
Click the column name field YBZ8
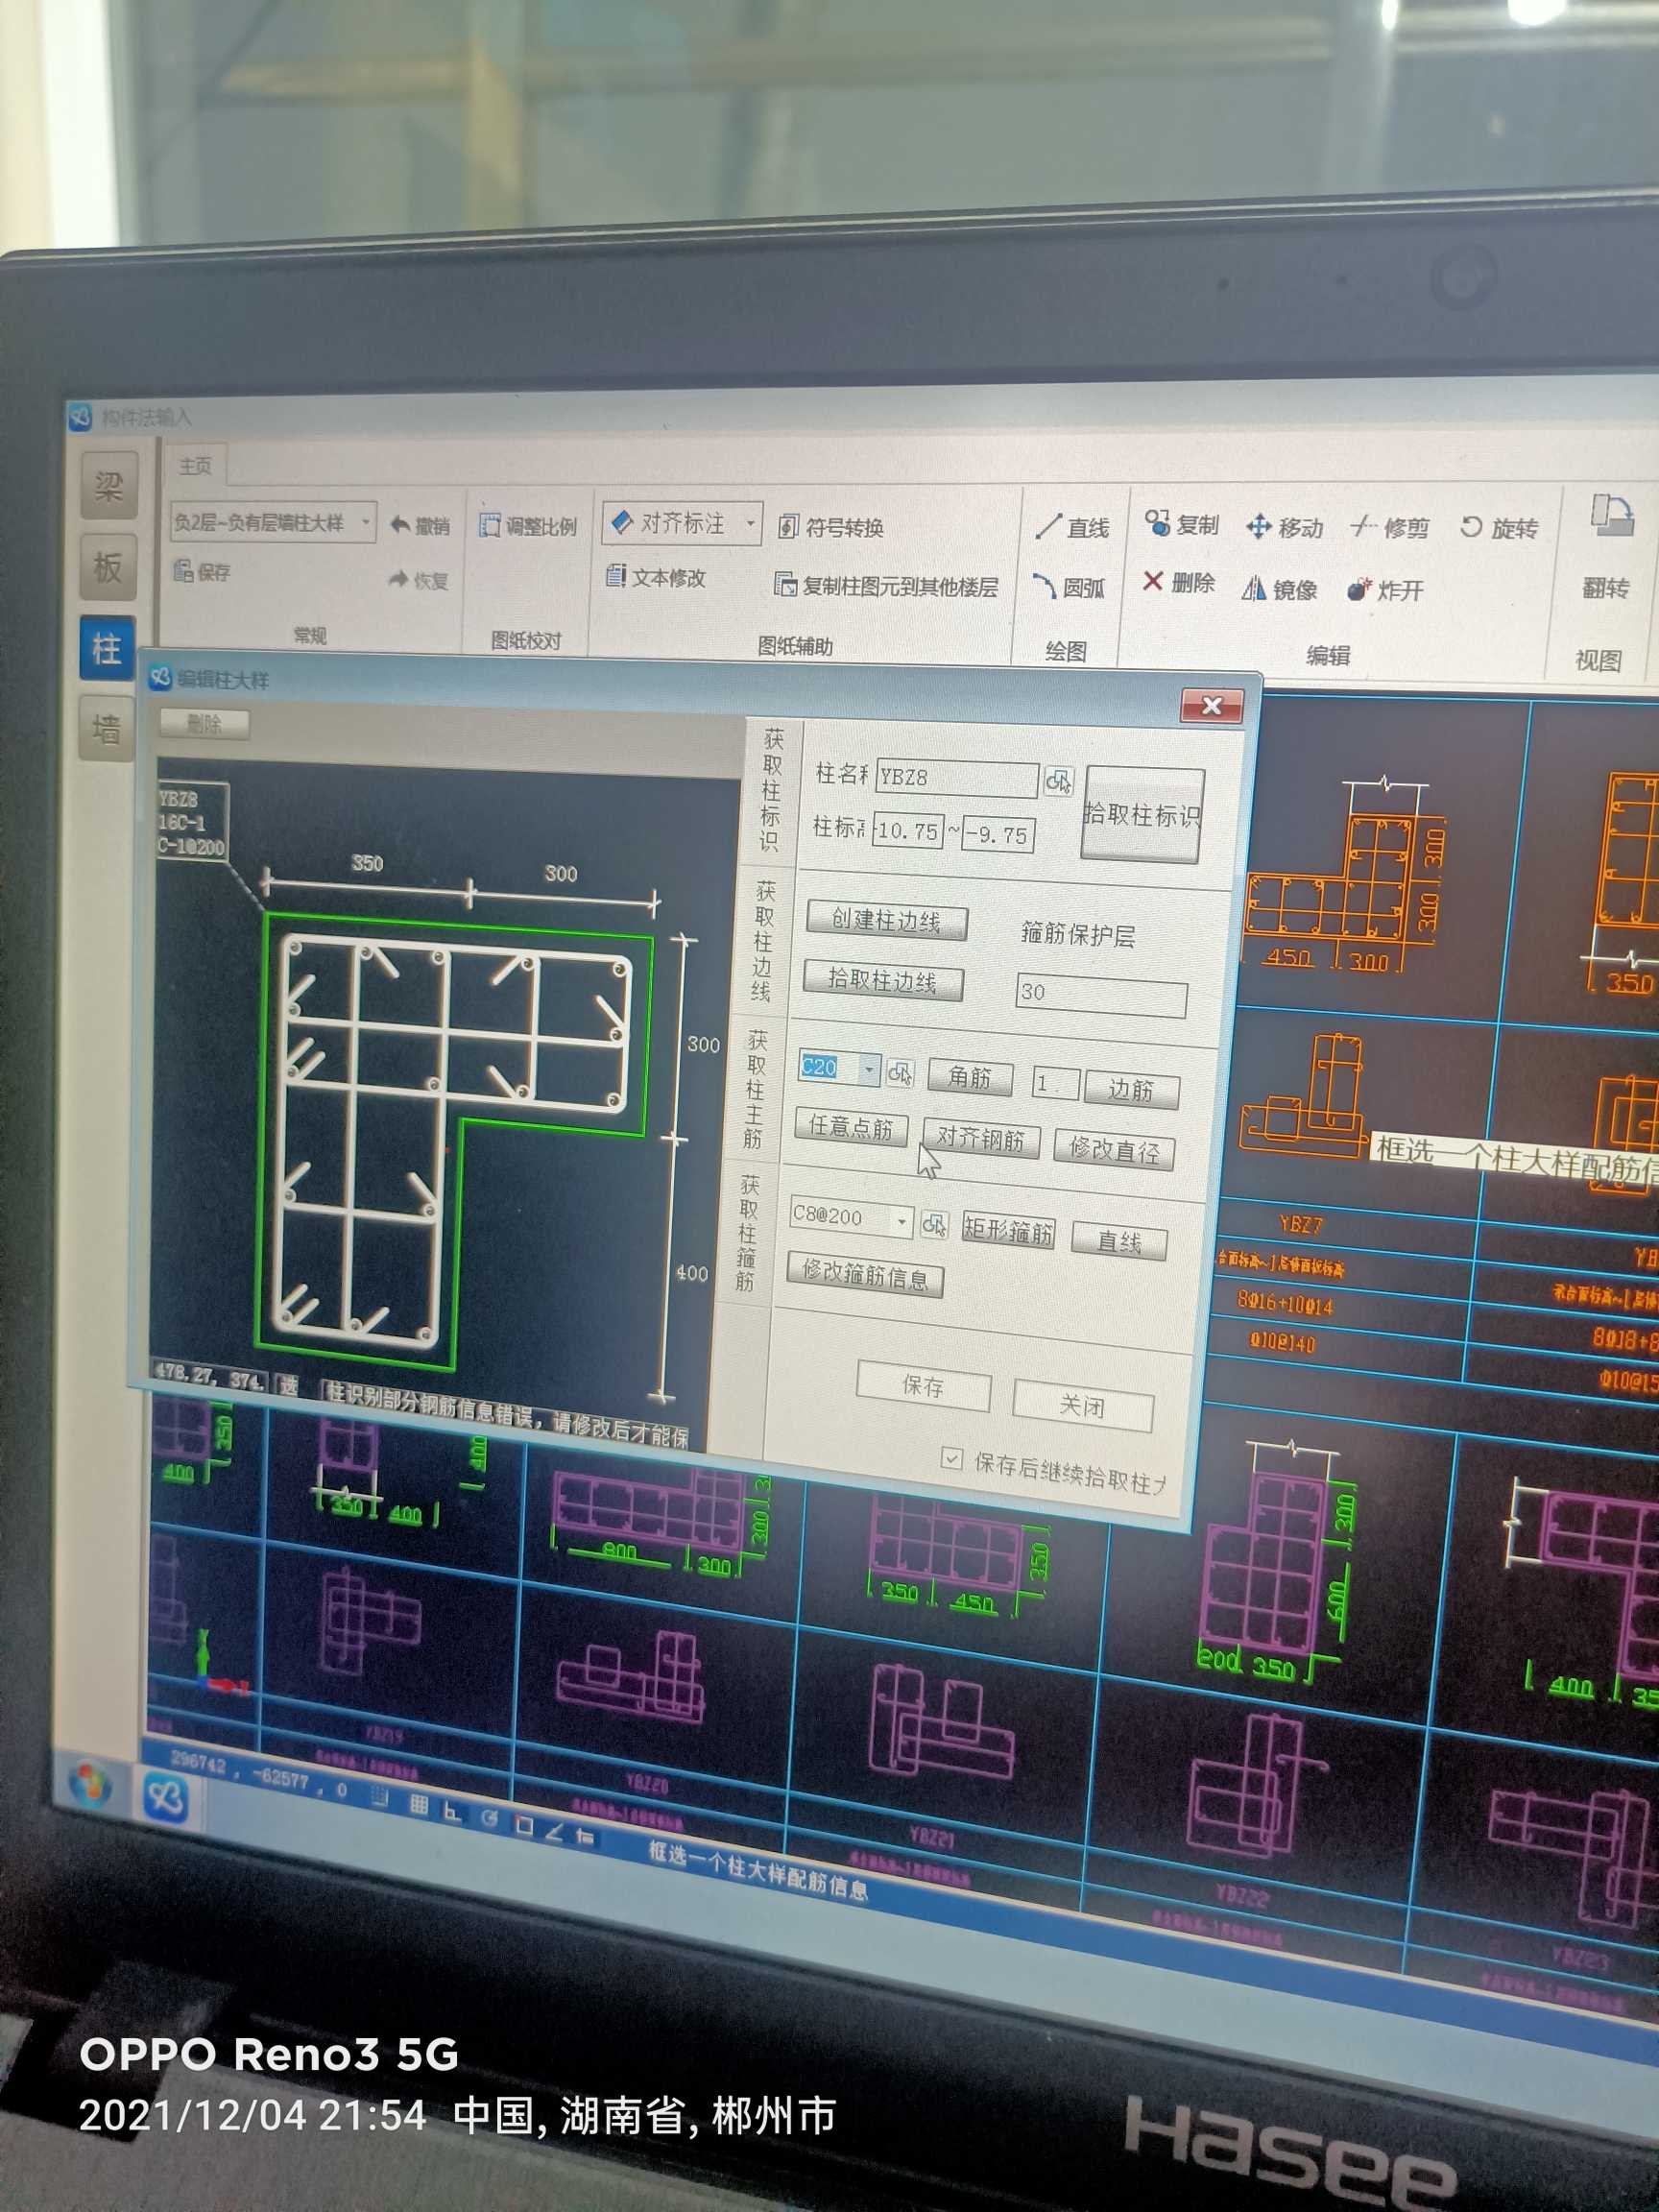[x=957, y=777]
